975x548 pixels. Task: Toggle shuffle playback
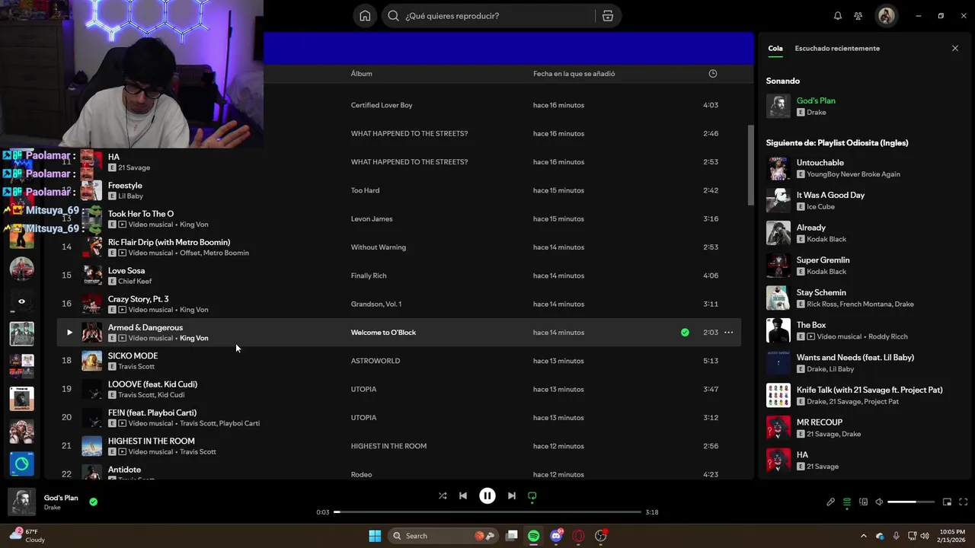coord(443,496)
